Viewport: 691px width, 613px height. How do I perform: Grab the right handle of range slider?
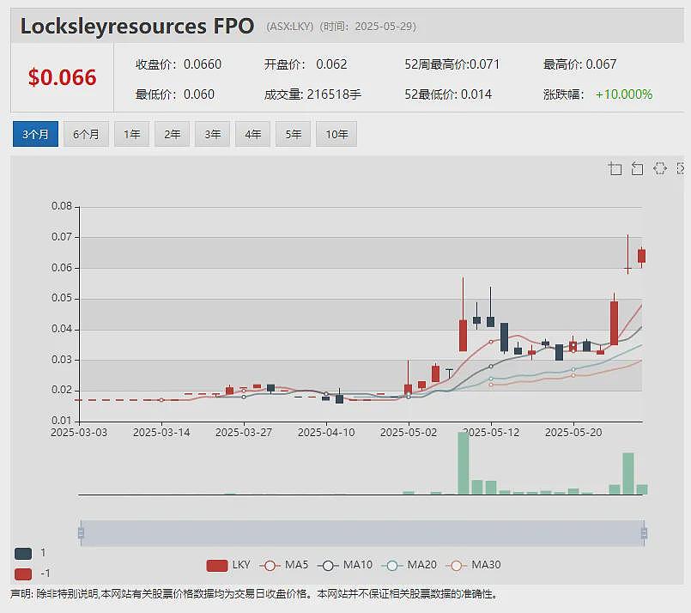644,533
